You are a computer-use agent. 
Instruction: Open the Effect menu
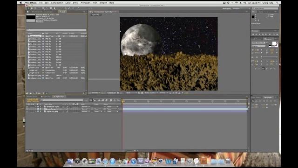[x=75, y=3]
